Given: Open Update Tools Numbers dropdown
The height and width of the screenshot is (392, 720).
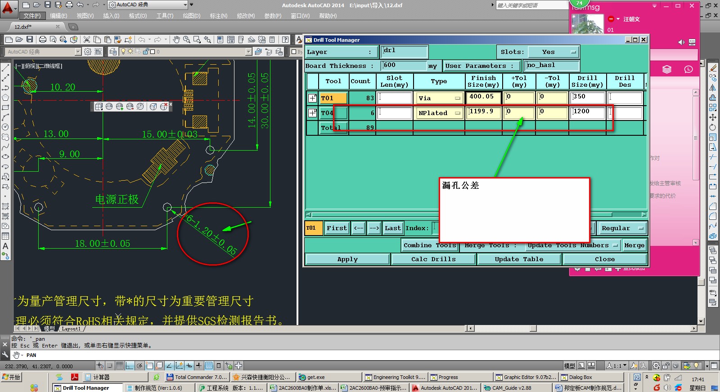Looking at the screenshot, I should (573, 245).
